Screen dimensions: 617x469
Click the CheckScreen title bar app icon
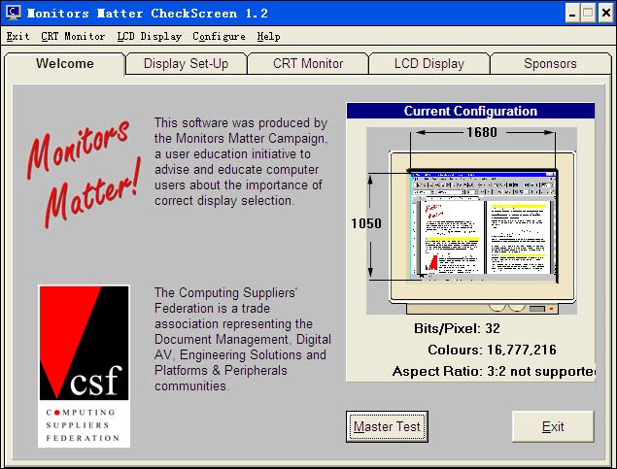pos(14,13)
